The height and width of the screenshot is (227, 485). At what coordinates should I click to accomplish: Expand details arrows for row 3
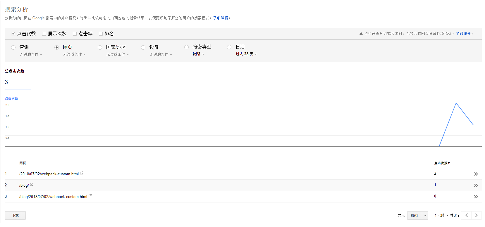pos(476,197)
